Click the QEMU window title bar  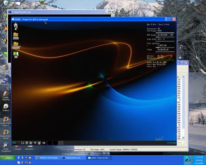(x=88, y=19)
